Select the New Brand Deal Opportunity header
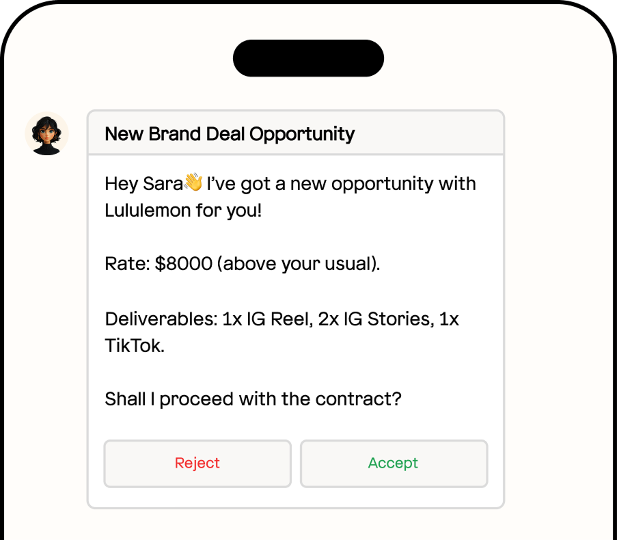 229,134
